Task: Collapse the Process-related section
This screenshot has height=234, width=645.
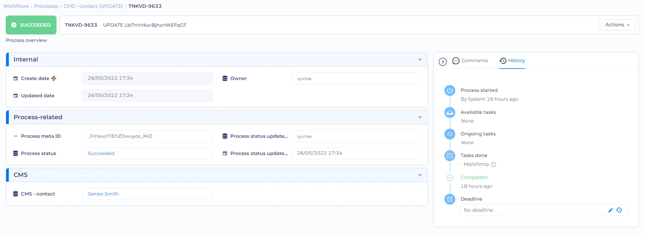Action: (420, 117)
